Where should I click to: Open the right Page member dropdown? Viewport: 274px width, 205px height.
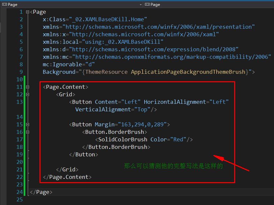click(209, 5)
